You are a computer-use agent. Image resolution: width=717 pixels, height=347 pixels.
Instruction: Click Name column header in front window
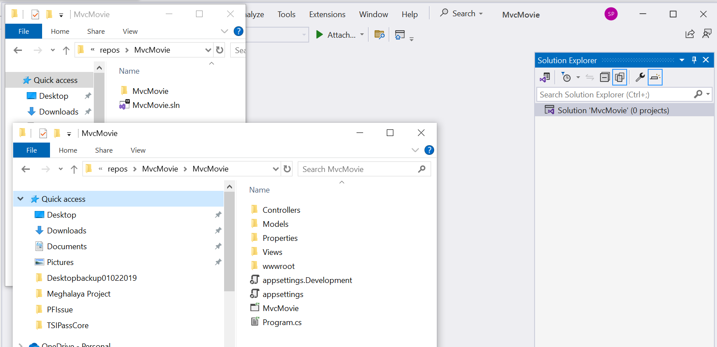coord(259,190)
